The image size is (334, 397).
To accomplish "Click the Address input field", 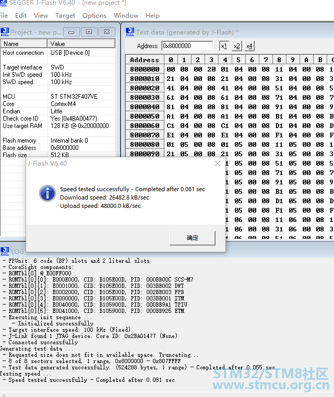I will pyautogui.click(x=187, y=46).
